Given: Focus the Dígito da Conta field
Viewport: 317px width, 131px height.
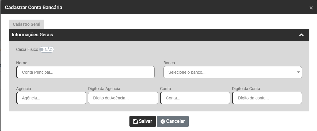Looking at the screenshot, I should click(267, 98).
